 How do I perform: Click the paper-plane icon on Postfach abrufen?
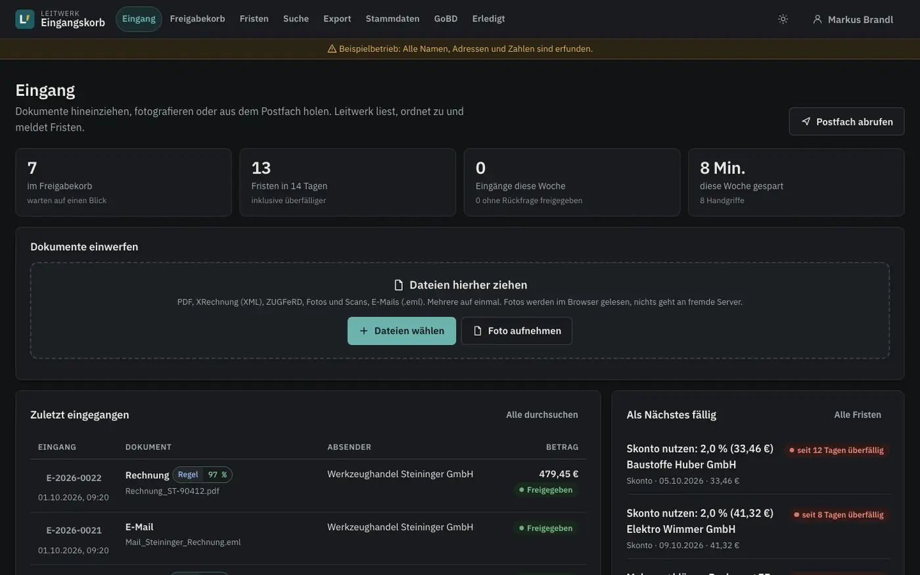[x=806, y=122]
